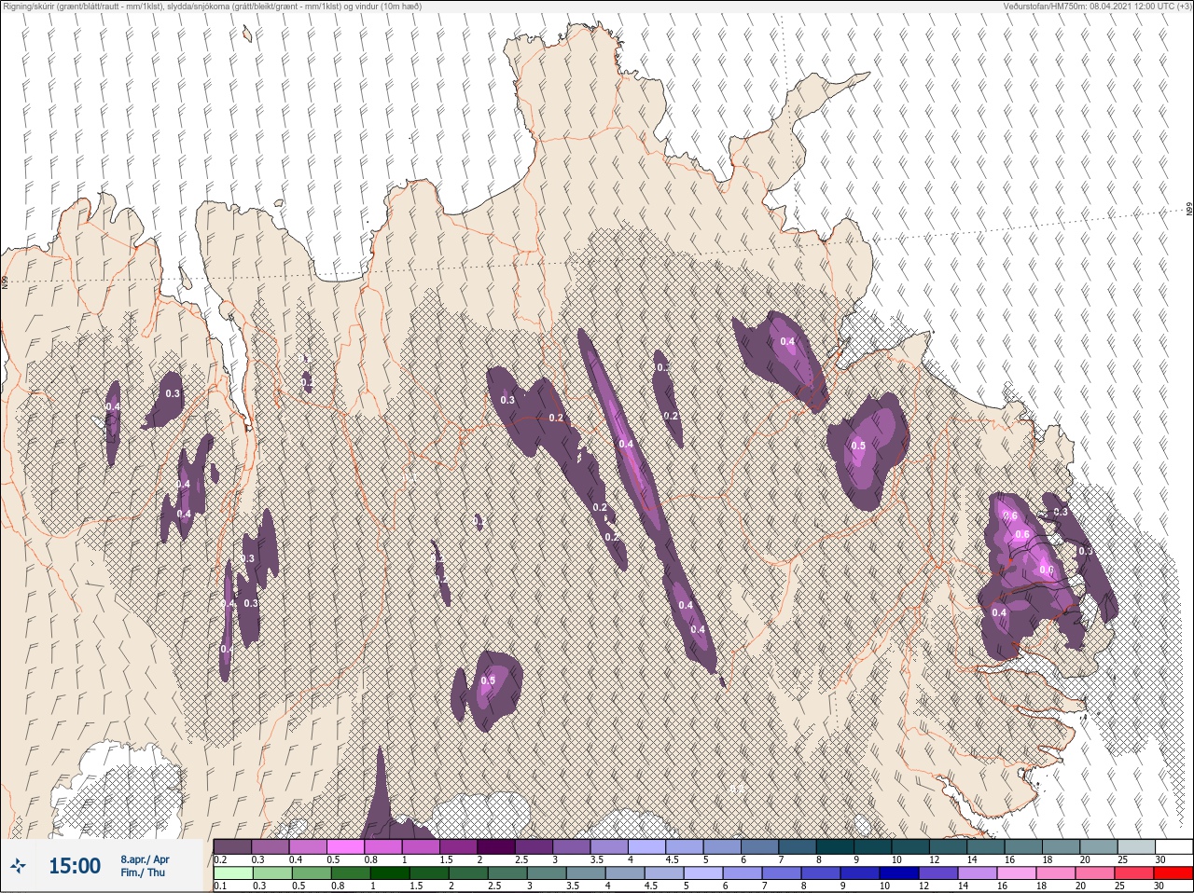The width and height of the screenshot is (1194, 893).
Task: Click the wind-star icon beside the 15:00 time
Action: (18, 866)
